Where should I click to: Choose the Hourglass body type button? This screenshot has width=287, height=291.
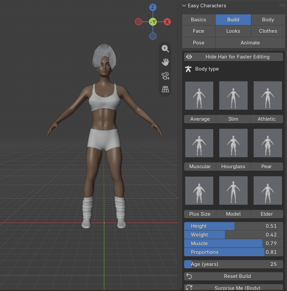[x=233, y=166]
